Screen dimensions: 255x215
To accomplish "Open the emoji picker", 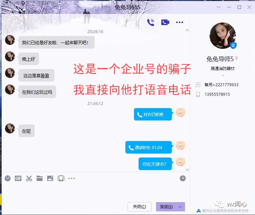I will point(8,178).
